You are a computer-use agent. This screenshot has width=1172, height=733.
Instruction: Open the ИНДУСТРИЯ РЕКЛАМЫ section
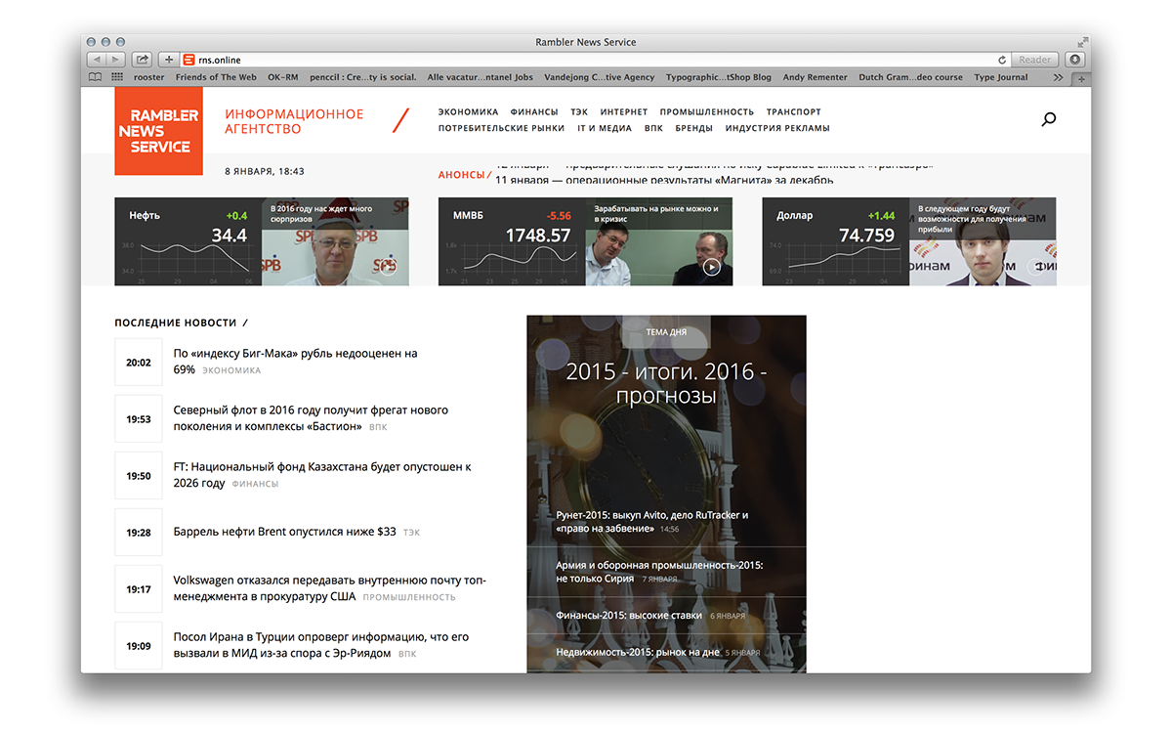(x=777, y=128)
